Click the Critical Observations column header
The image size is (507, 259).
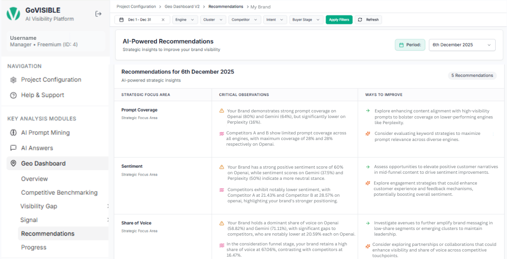(x=244, y=95)
